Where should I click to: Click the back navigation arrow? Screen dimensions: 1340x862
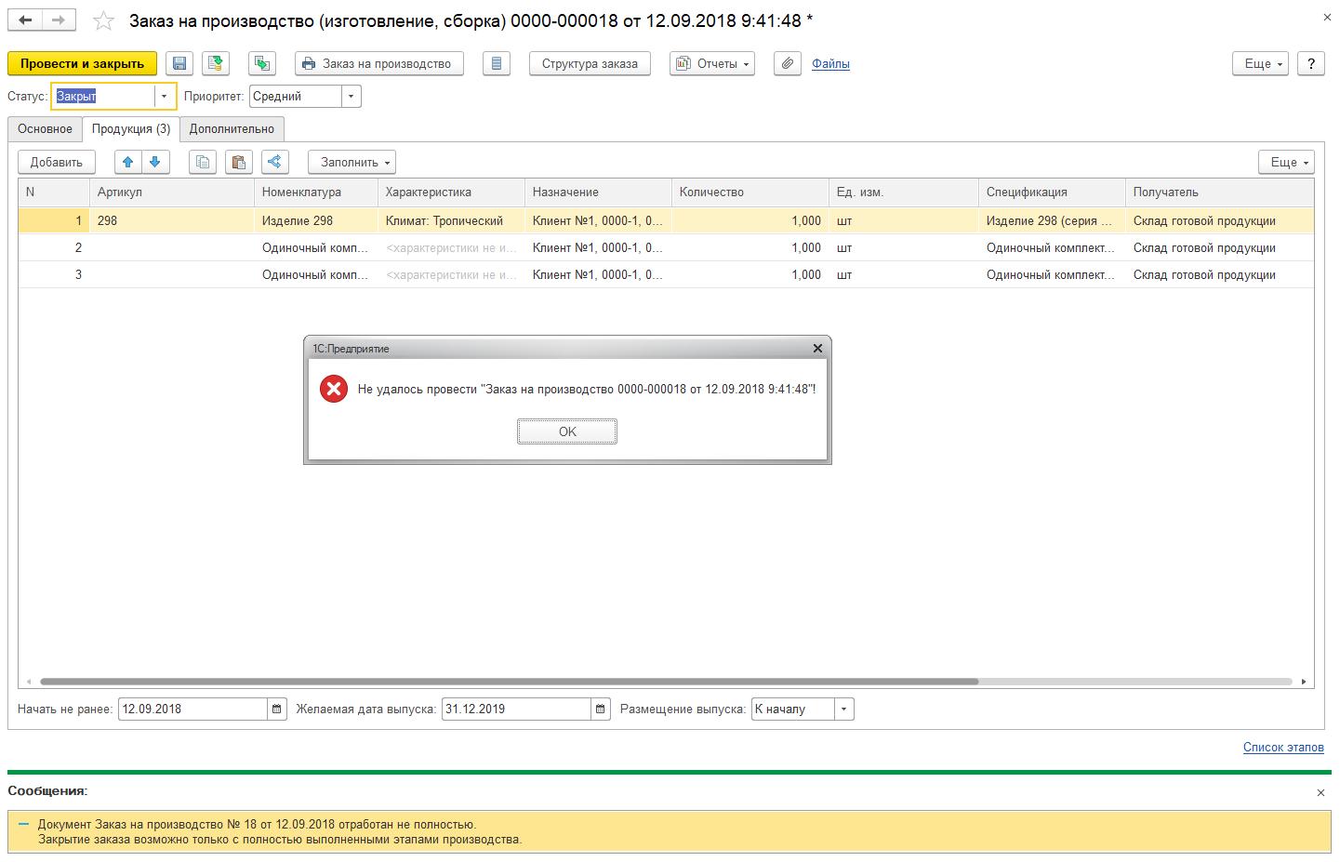pos(25,20)
